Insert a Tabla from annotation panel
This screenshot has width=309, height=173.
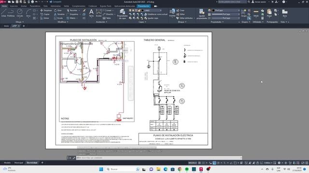click(x=107, y=18)
